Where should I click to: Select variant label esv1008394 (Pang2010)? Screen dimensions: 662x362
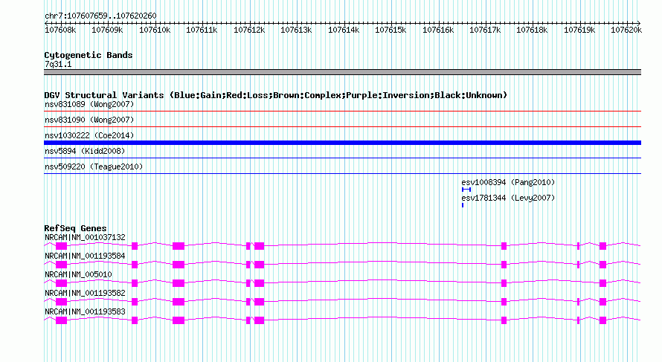tap(508, 182)
